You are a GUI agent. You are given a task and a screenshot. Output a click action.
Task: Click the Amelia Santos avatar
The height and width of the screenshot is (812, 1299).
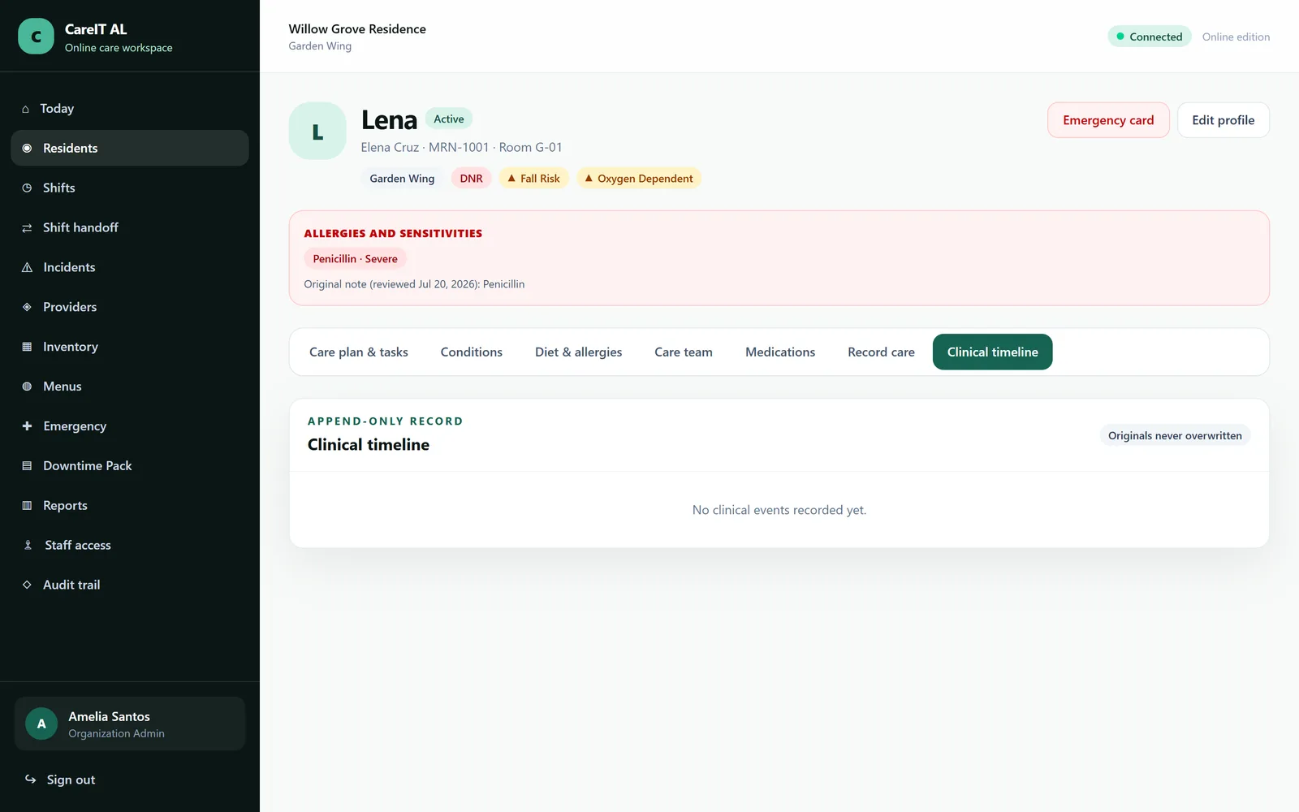(x=41, y=723)
